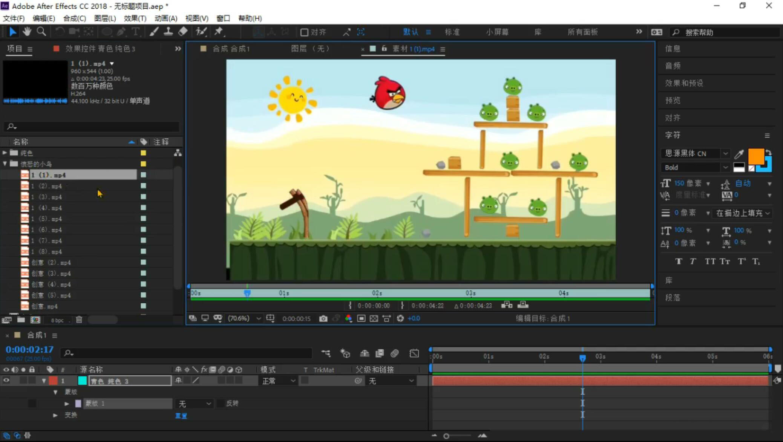Expand the 蒙版 1 mask properties
This screenshot has width=783, height=442.
pyautogui.click(x=67, y=404)
